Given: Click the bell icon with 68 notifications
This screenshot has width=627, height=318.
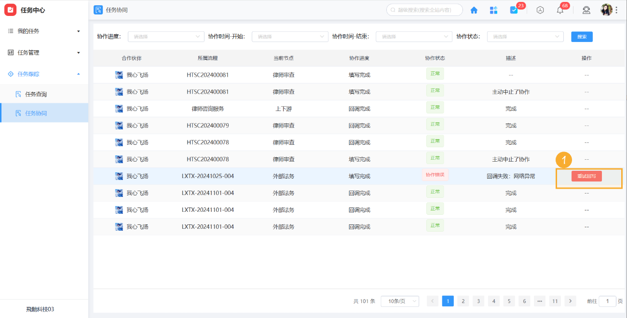Looking at the screenshot, I should coord(559,10).
